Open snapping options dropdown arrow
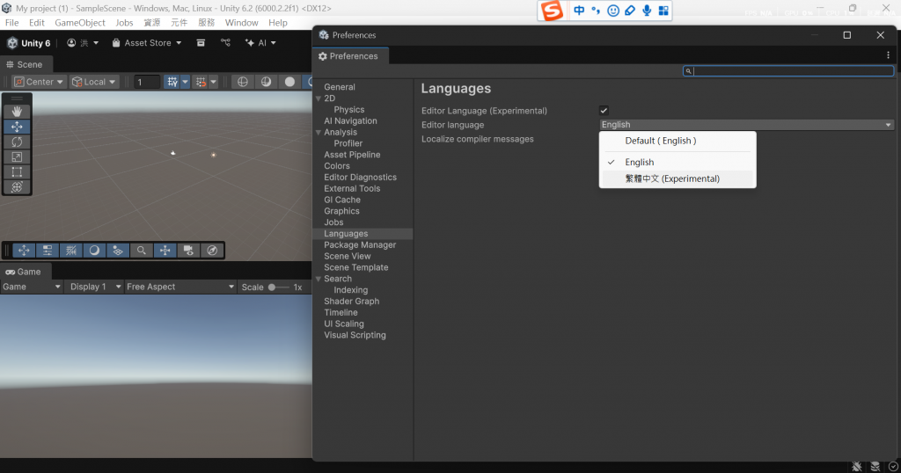 point(213,82)
